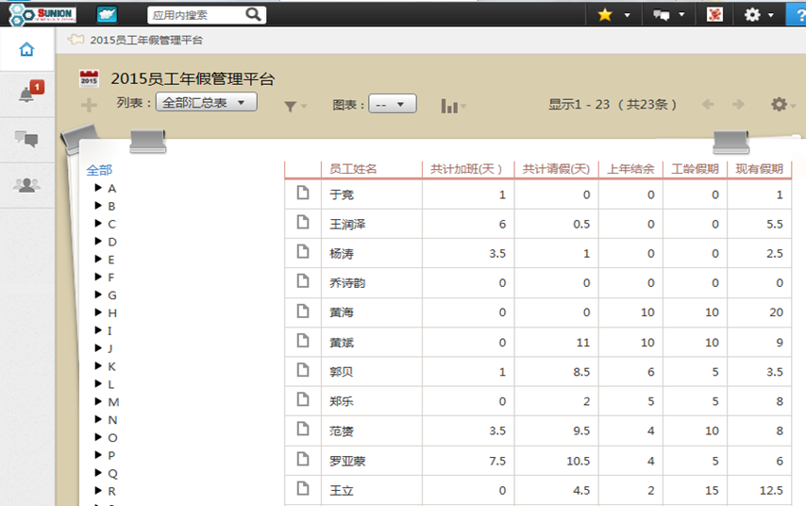Click the user avatar icon in top bar

tap(714, 14)
